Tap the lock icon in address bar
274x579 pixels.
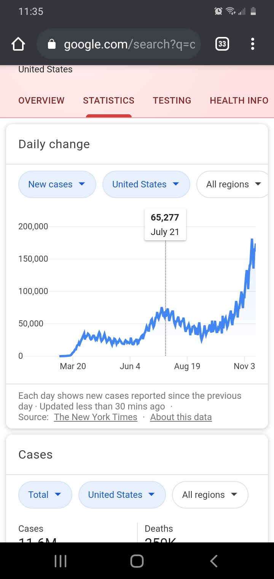tap(52, 45)
